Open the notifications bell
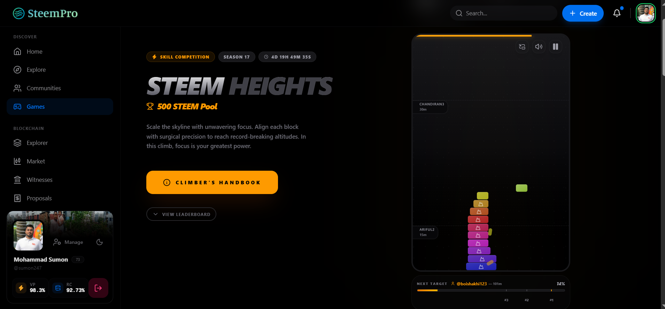The height and width of the screenshot is (309, 665). (x=617, y=13)
